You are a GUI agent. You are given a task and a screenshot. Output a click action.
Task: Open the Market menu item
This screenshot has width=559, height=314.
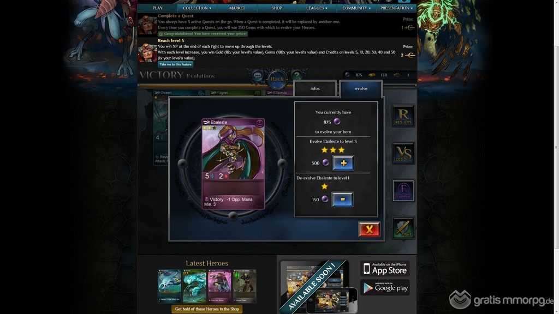tap(237, 8)
